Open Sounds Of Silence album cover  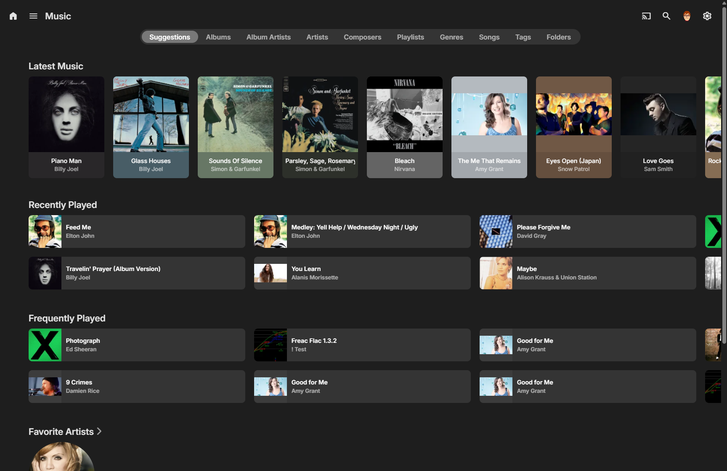pos(236,114)
